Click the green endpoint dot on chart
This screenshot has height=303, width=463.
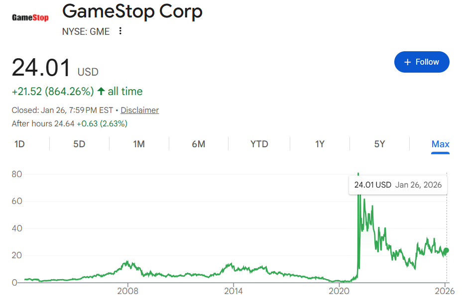(447, 251)
